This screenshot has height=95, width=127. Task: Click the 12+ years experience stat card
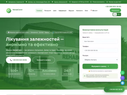tap(31, 72)
